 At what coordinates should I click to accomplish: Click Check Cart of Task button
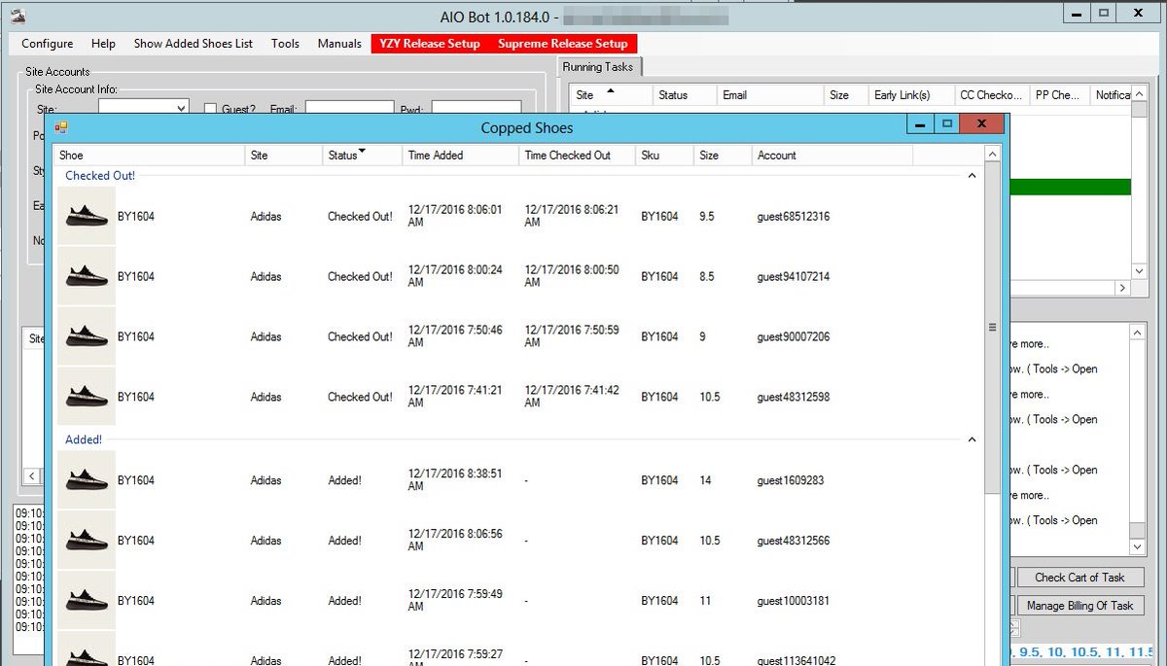click(1079, 578)
